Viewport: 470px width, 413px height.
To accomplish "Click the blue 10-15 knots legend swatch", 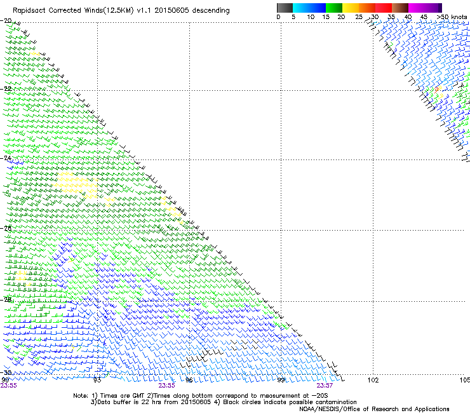I will [318, 8].
